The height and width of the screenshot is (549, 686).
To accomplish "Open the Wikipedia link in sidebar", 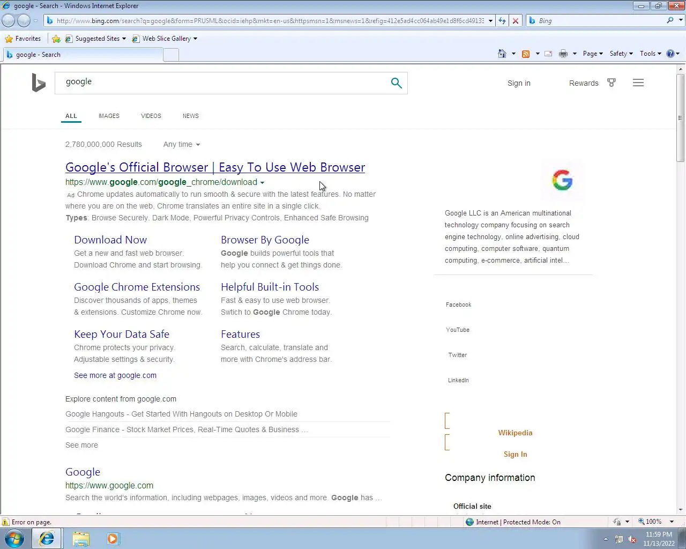I will click(x=515, y=433).
